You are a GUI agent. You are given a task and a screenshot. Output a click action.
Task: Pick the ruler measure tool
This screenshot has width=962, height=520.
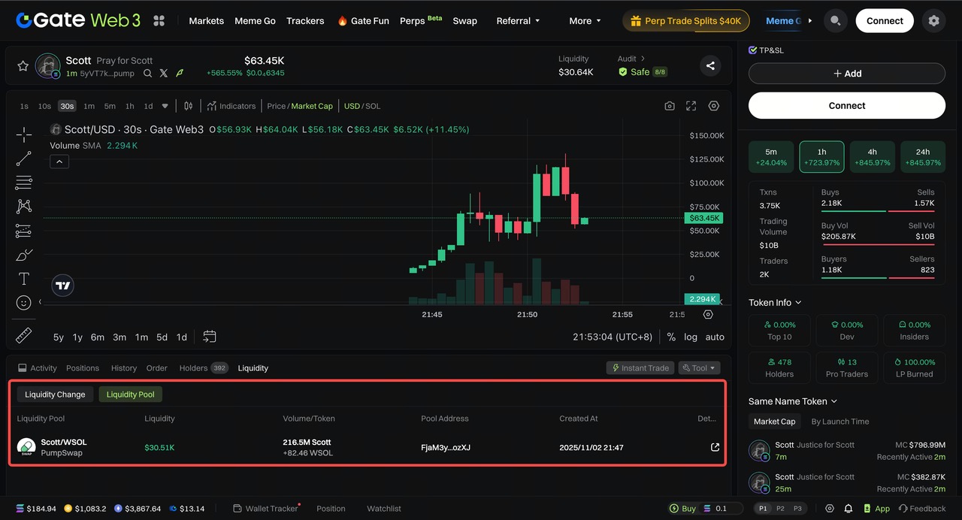(x=24, y=335)
